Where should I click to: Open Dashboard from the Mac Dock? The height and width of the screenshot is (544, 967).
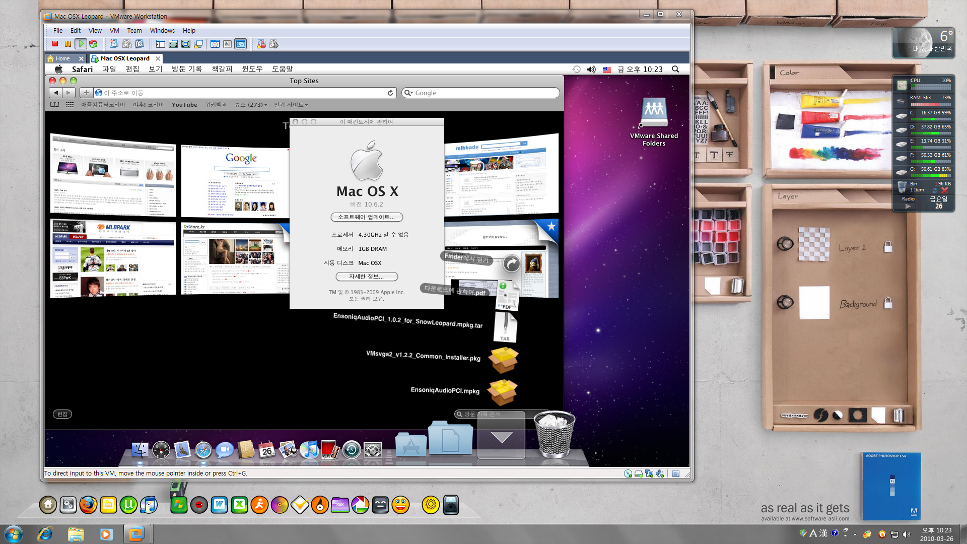click(x=161, y=449)
